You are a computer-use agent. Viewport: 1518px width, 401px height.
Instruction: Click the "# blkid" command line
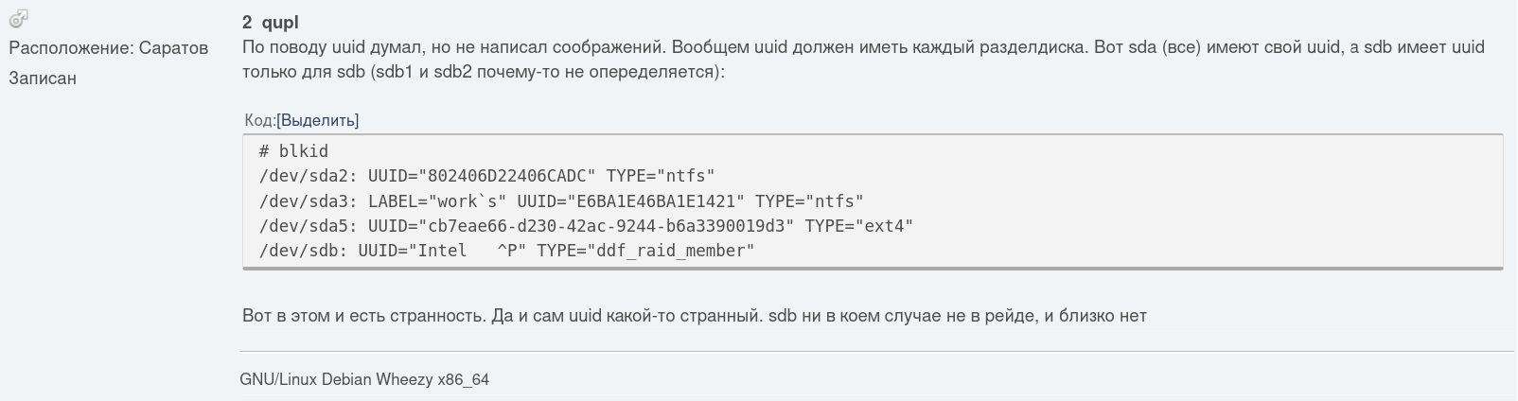(x=293, y=151)
